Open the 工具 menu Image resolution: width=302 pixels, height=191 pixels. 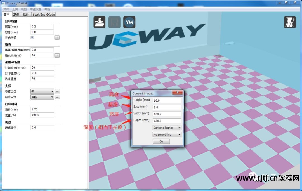tap(15, 9)
